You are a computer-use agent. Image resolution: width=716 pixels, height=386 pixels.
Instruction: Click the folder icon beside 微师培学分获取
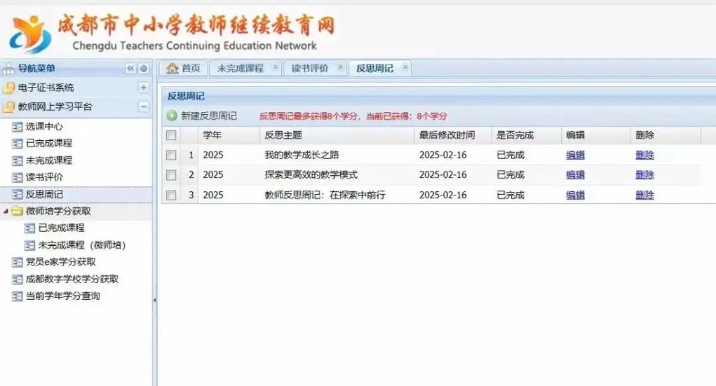(17, 212)
